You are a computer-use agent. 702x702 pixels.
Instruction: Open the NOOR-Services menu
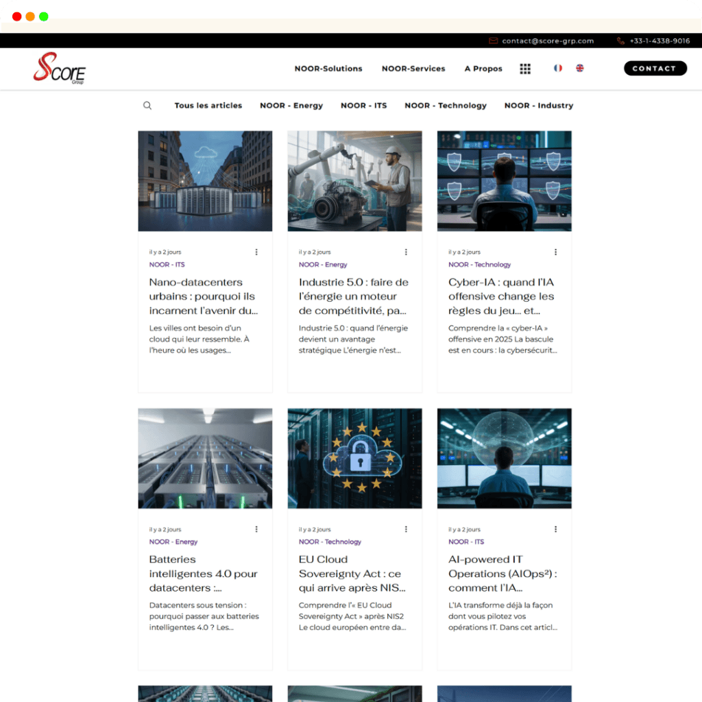pyautogui.click(x=413, y=69)
